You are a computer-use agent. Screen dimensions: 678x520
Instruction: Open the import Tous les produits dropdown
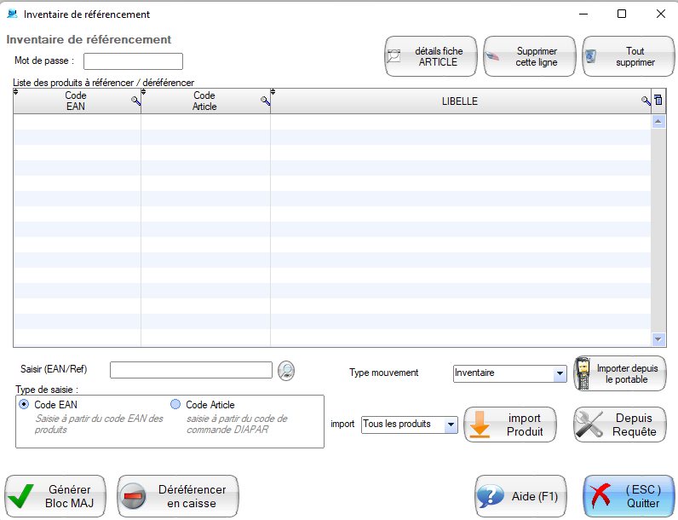[x=451, y=425]
